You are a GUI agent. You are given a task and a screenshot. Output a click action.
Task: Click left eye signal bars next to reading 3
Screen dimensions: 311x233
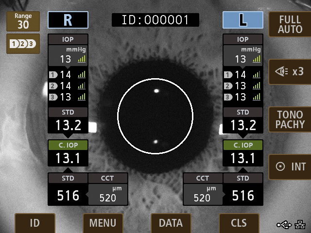pos(256,97)
